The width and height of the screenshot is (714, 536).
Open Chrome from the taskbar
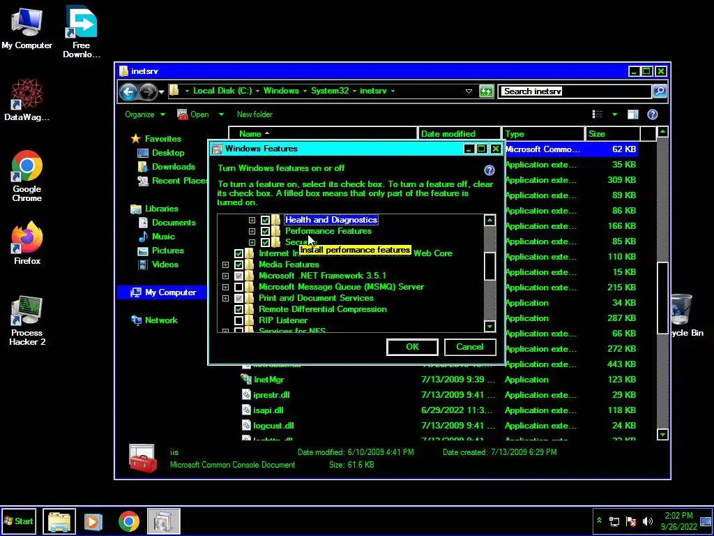[129, 521]
